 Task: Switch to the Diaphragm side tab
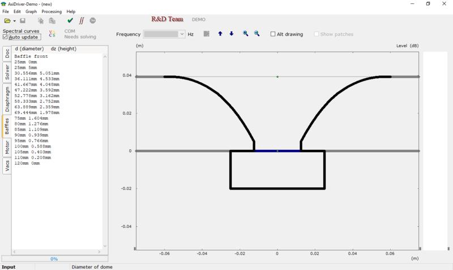(7, 99)
